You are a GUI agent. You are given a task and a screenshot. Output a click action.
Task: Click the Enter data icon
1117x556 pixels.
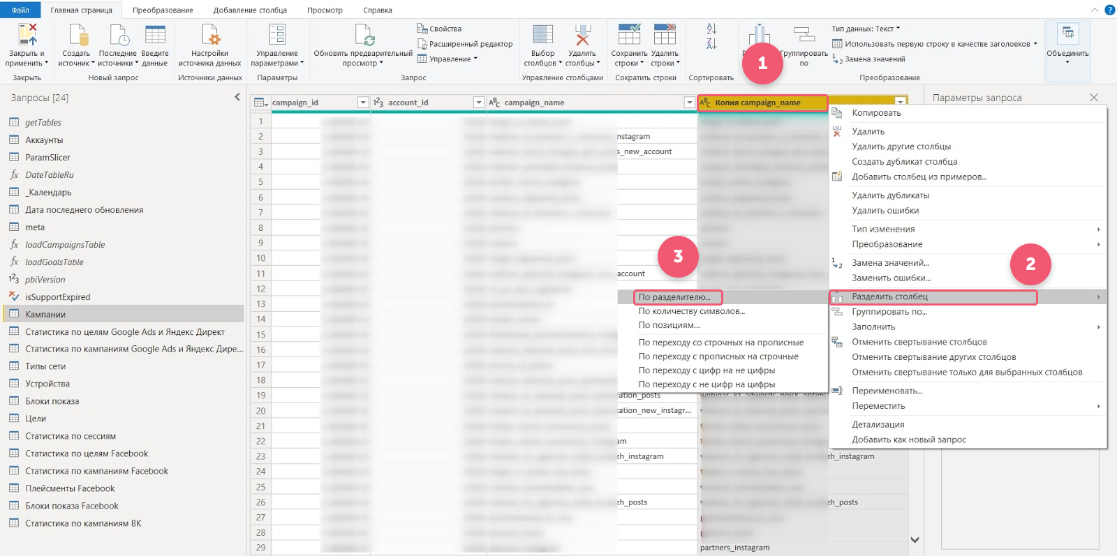(x=155, y=36)
